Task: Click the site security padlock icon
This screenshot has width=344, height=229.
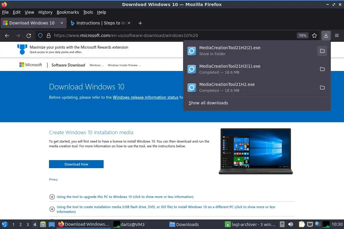Action: click(49, 35)
